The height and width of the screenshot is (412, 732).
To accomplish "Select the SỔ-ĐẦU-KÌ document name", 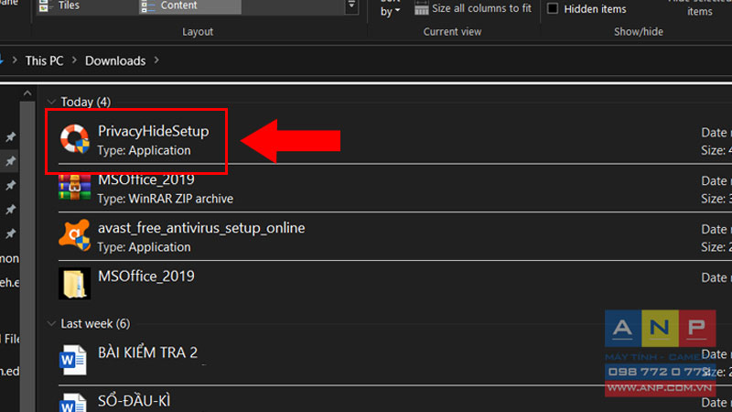I will tap(134, 401).
